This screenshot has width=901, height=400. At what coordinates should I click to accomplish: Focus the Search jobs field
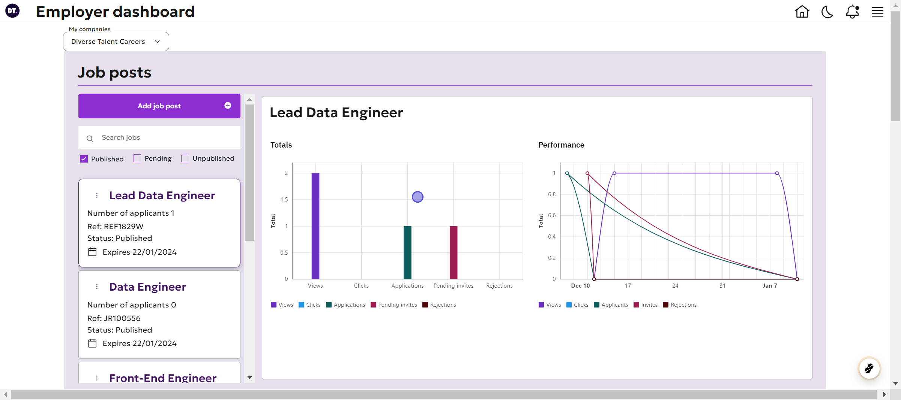pyautogui.click(x=159, y=137)
